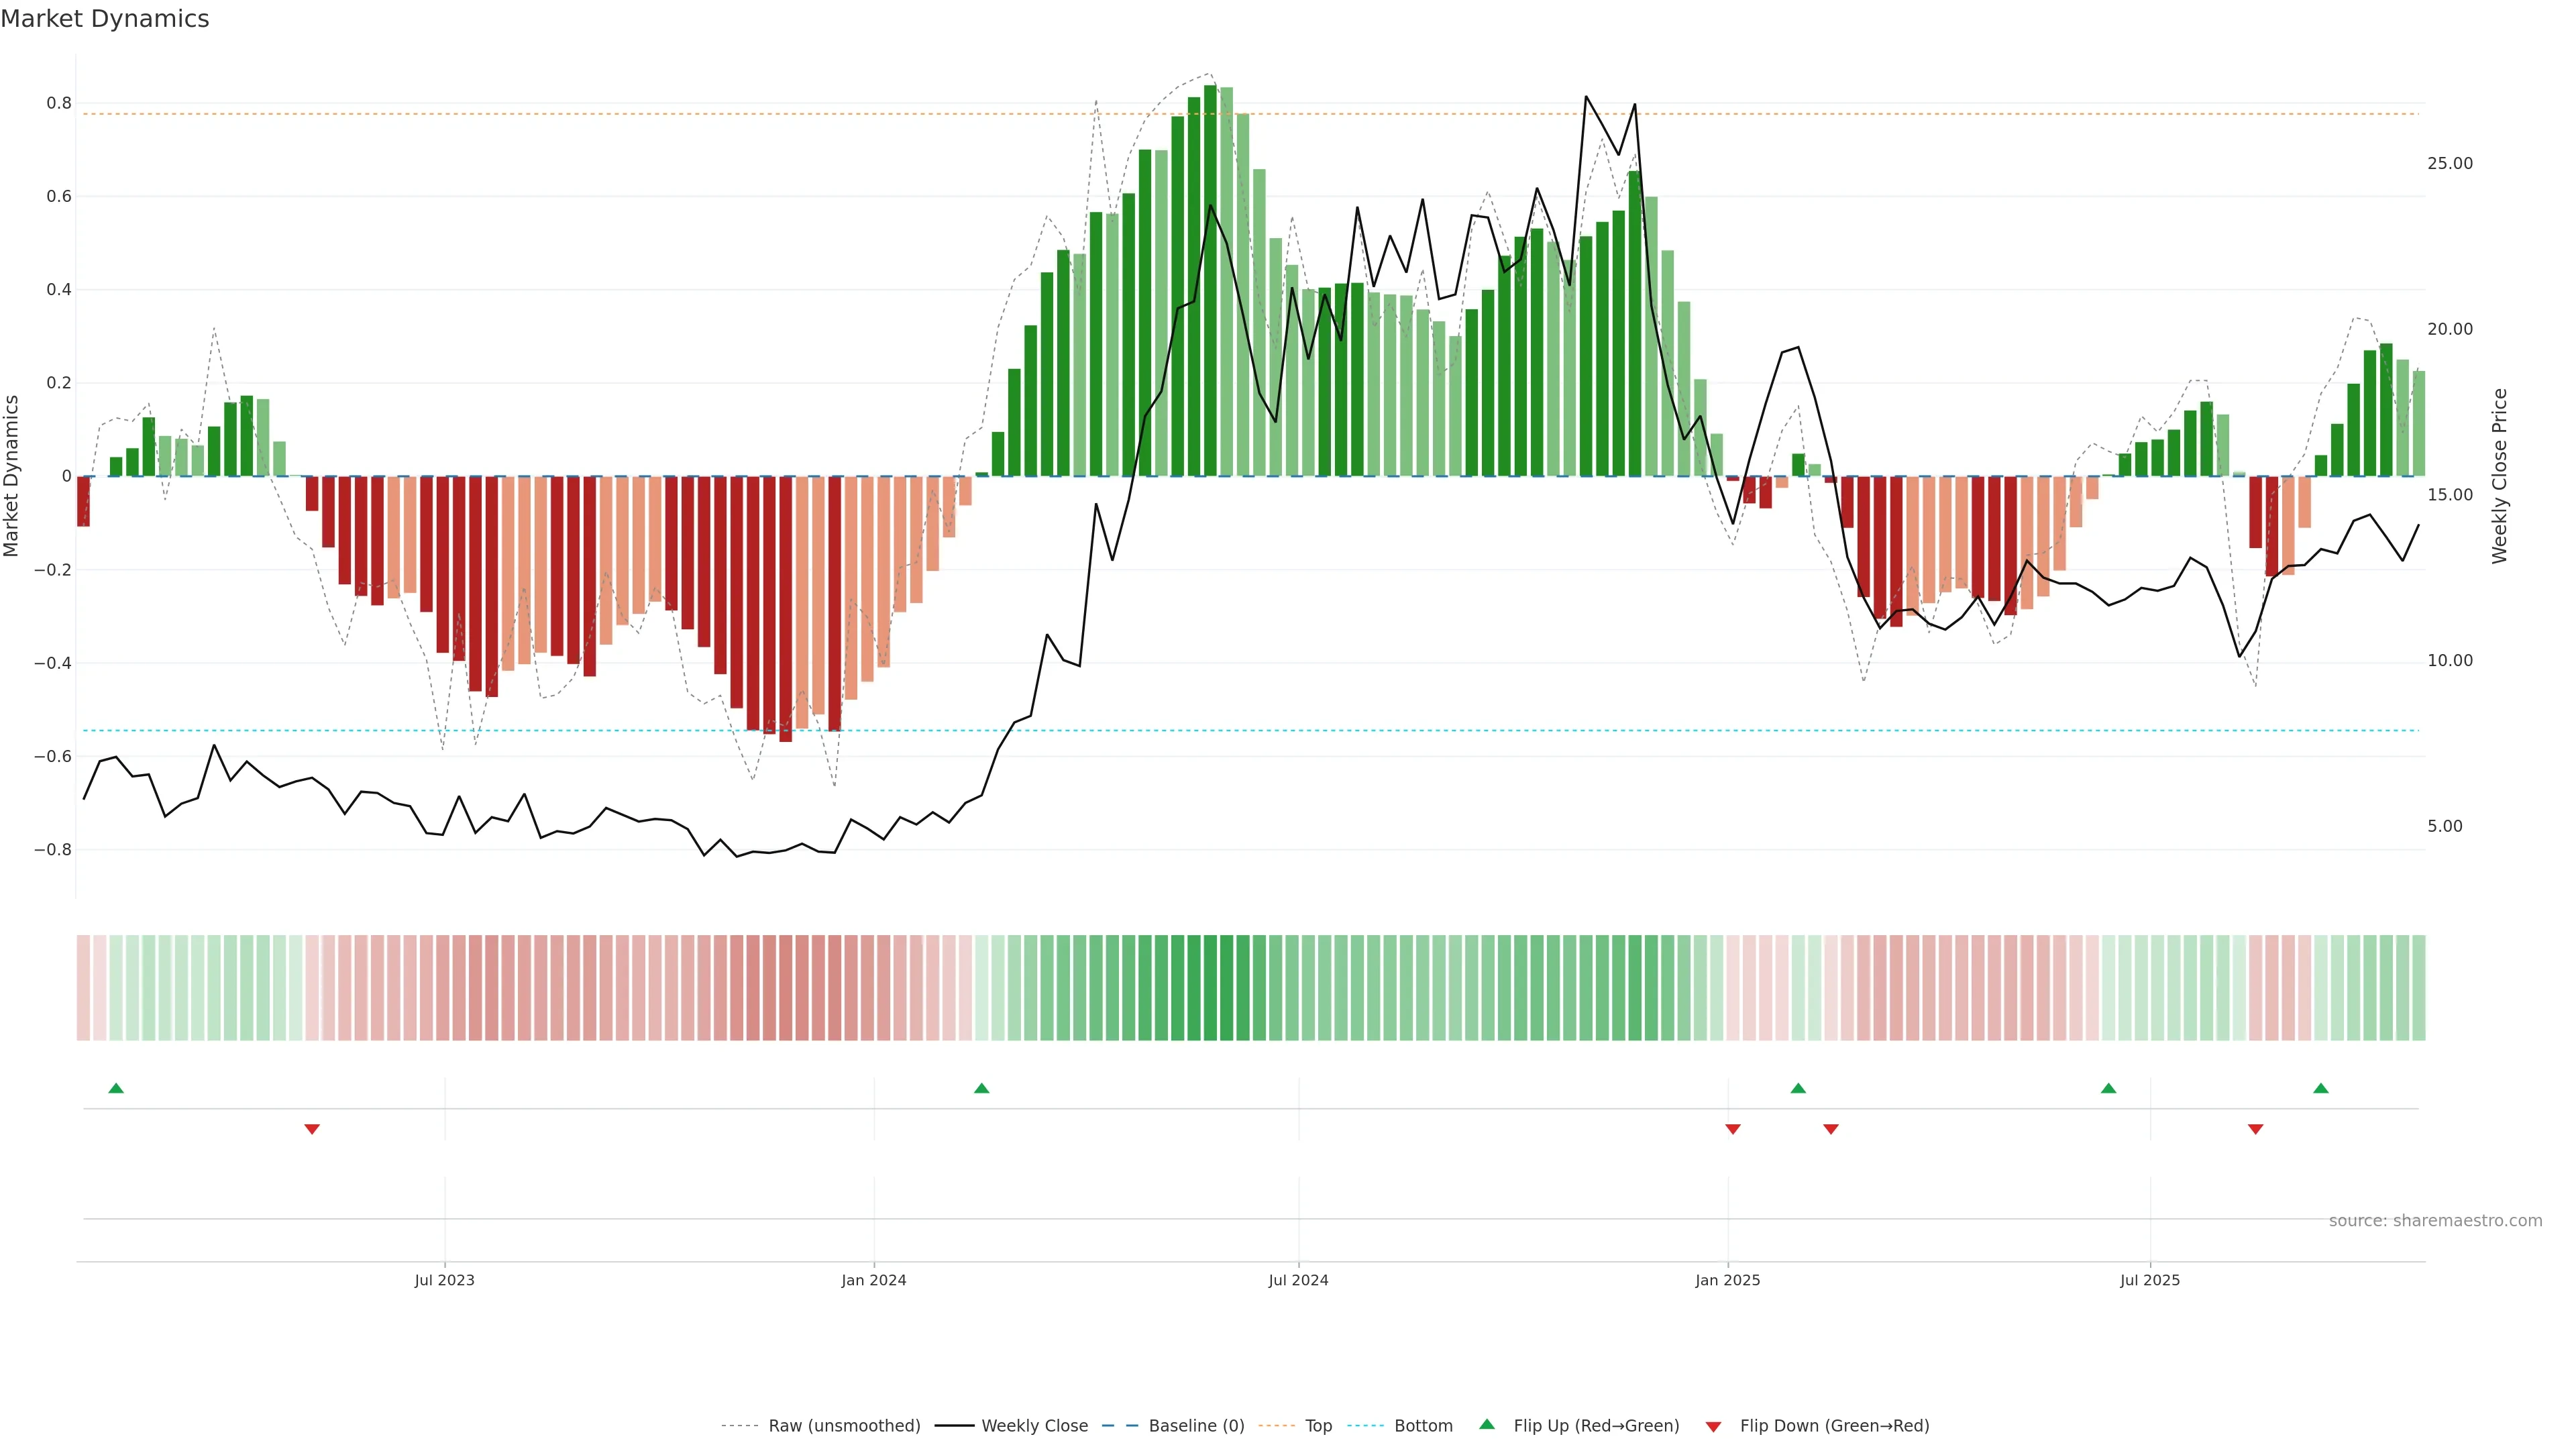
Task: Click the Jan 2025 x-axis label
Action: [x=1727, y=1280]
